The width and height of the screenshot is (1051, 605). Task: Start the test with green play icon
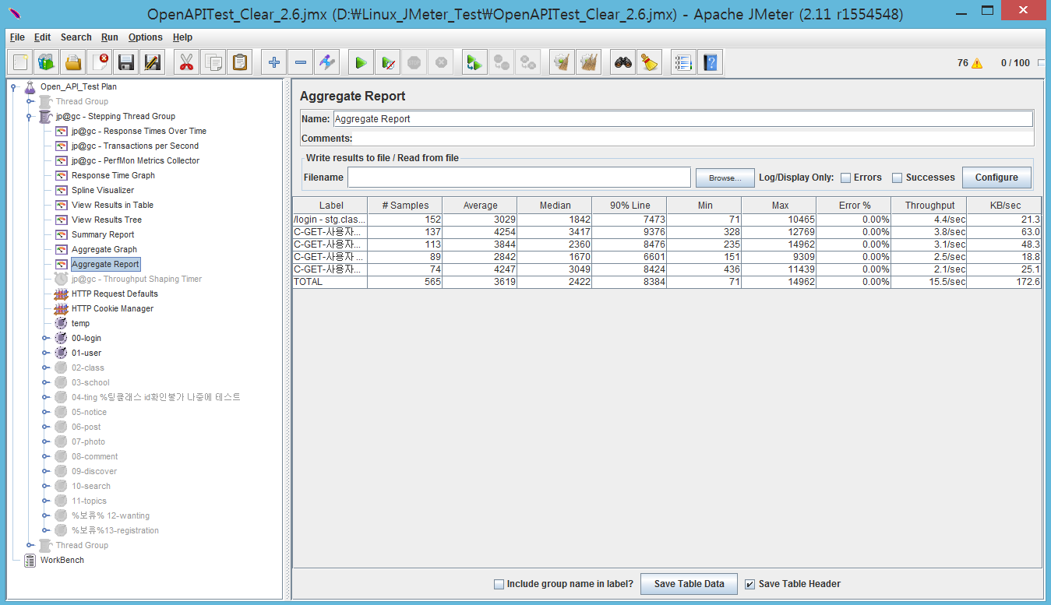pyautogui.click(x=361, y=63)
